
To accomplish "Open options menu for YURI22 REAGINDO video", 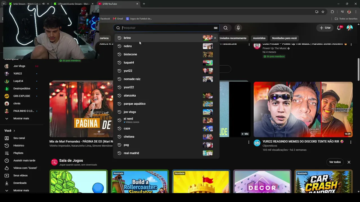I will [351, 142].
